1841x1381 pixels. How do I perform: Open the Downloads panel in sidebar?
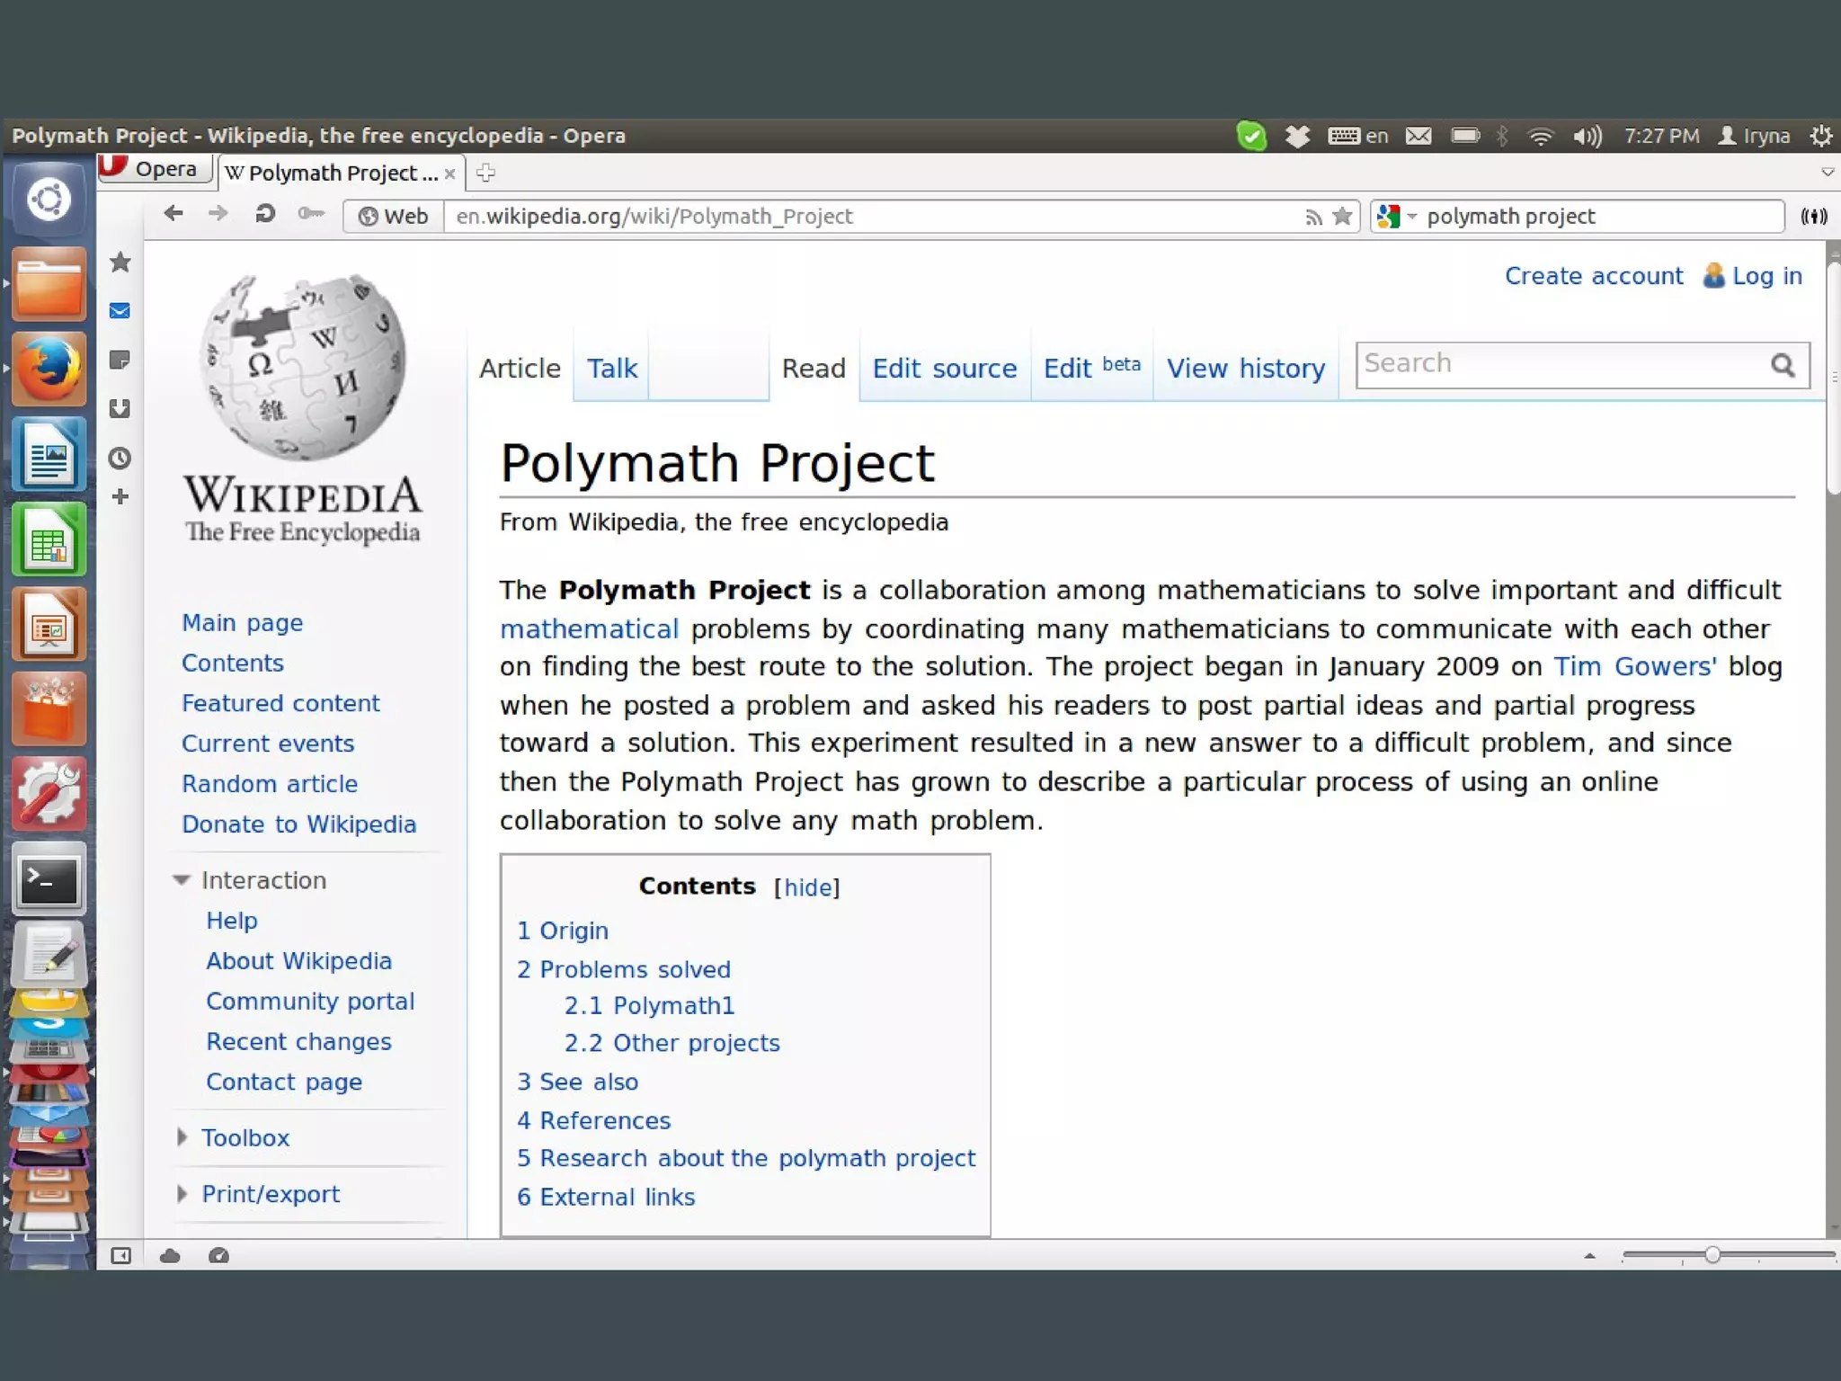click(120, 409)
